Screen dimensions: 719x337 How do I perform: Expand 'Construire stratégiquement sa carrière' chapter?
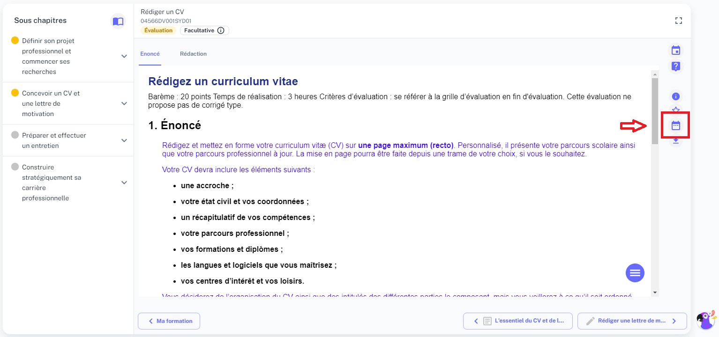click(x=124, y=183)
